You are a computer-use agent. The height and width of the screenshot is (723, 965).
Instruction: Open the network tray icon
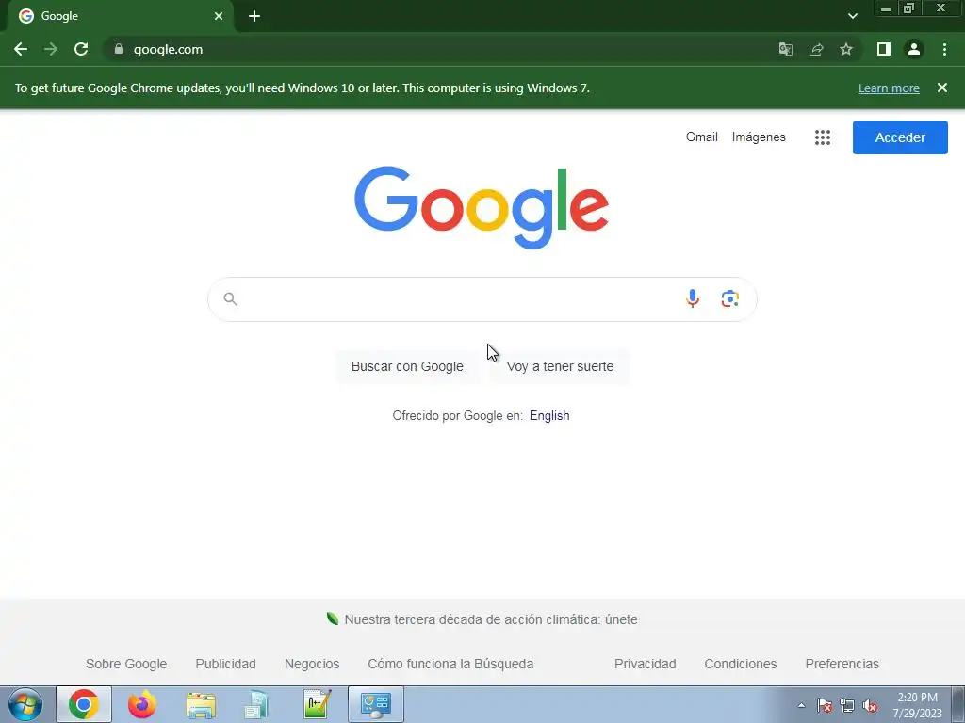(x=847, y=705)
